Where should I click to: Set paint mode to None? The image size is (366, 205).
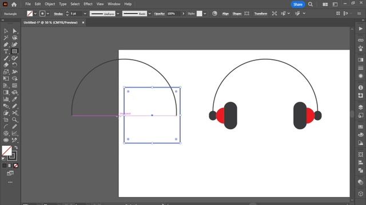pyautogui.click(x=15, y=166)
